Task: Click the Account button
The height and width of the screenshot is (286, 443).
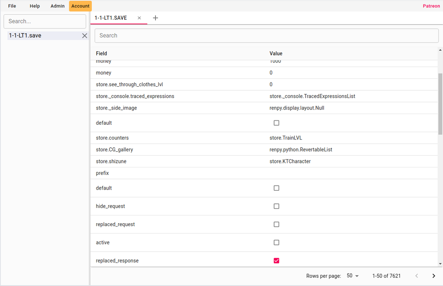Action: (x=80, y=6)
